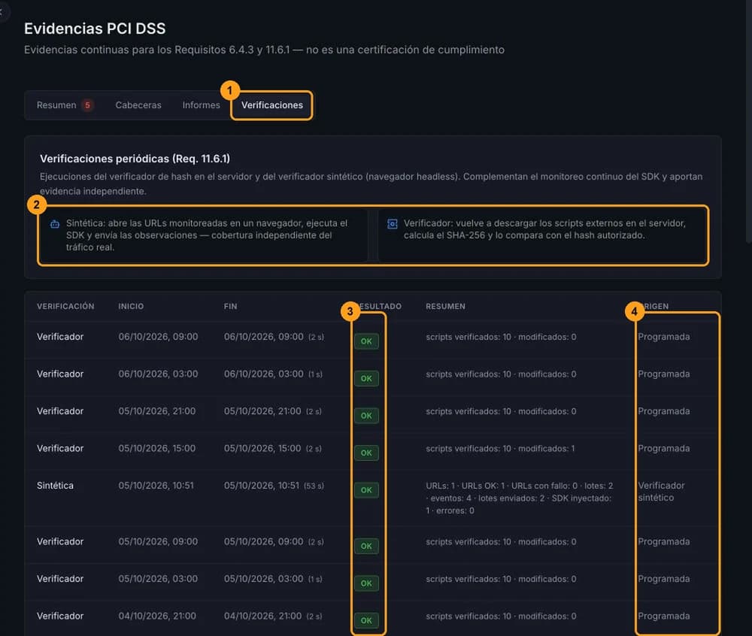Click the 'Verificador sintético' origin cell

point(661,491)
